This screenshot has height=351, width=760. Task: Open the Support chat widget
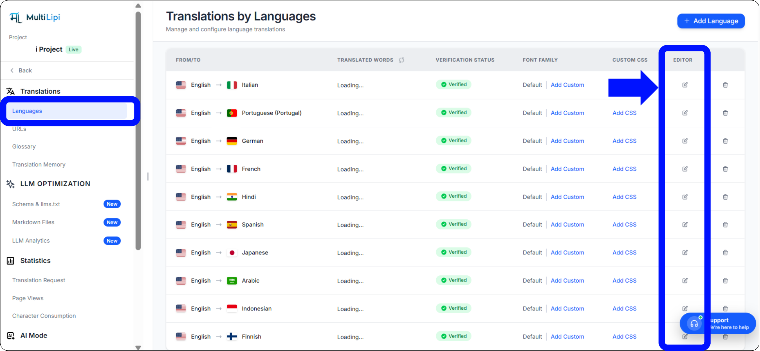point(717,323)
